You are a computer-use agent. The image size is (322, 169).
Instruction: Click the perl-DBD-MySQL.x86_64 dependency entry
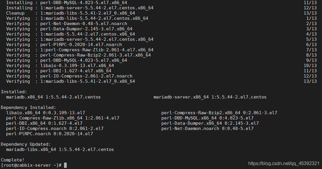207,118
